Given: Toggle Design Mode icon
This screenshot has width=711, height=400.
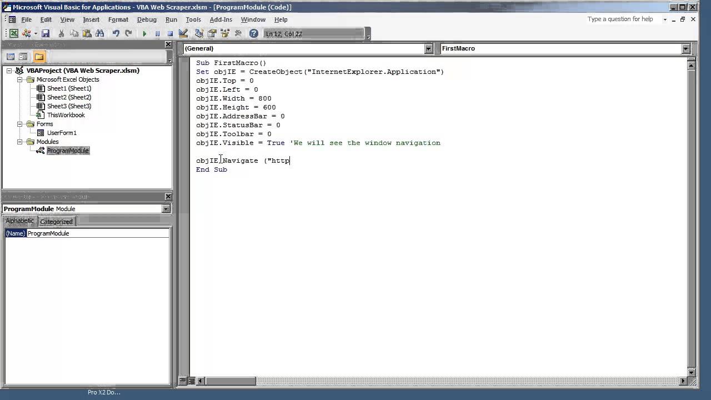Looking at the screenshot, I should click(183, 33).
